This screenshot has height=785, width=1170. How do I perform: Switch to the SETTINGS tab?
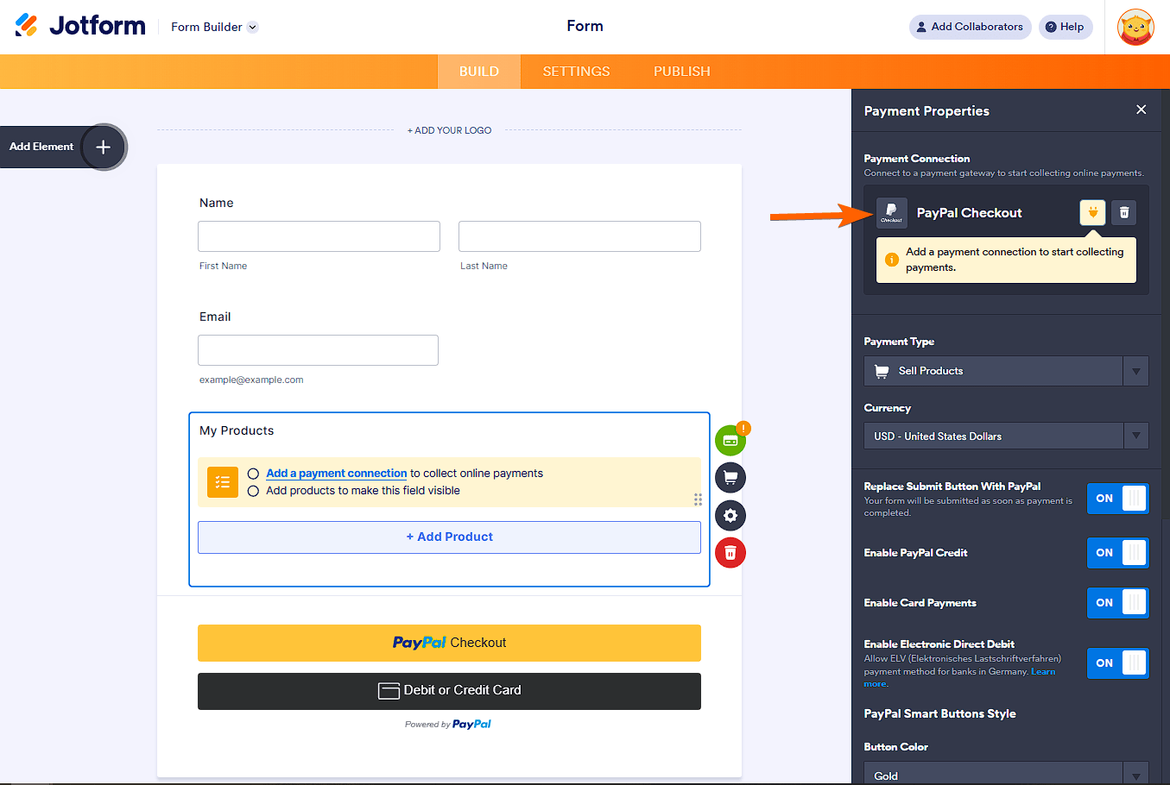(576, 72)
